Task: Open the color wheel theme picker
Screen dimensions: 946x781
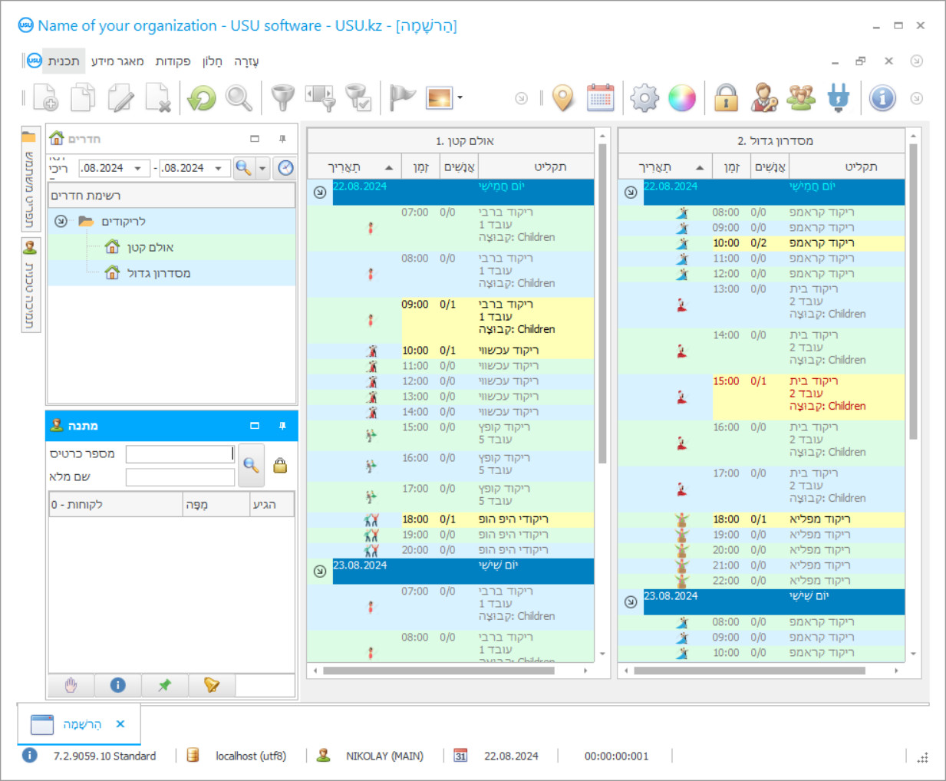Action: click(x=681, y=98)
